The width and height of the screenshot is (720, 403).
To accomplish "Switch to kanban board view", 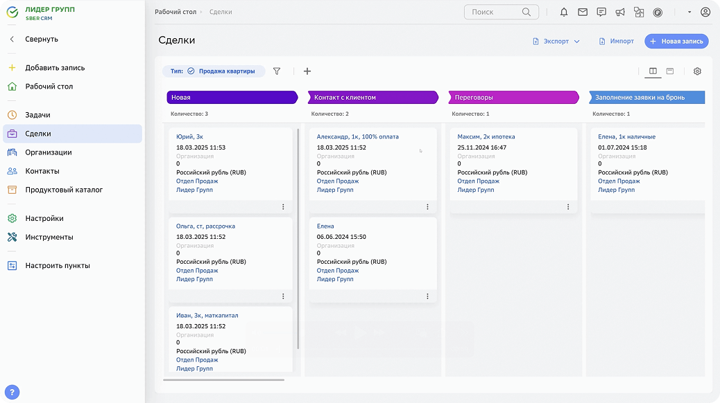I will click(x=653, y=71).
